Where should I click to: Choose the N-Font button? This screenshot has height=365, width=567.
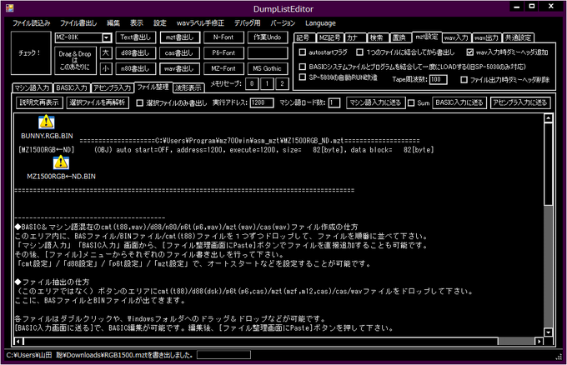223,37
